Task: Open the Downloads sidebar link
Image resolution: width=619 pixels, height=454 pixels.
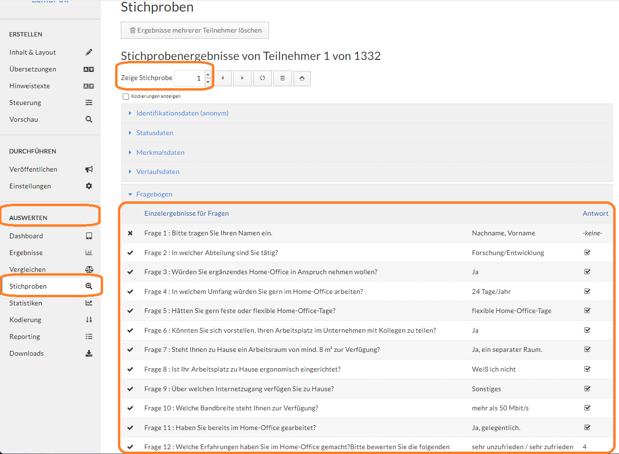Action: (26, 353)
